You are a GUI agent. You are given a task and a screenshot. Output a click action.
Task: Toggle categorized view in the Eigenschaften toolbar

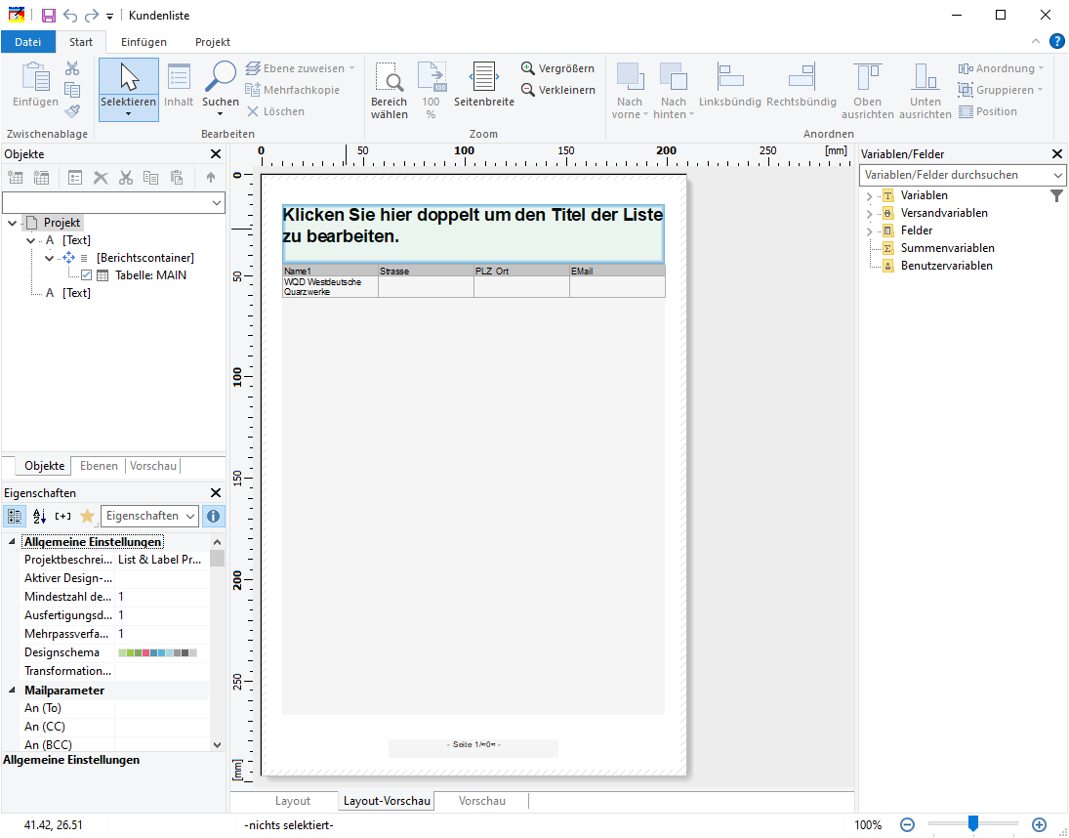point(15,516)
